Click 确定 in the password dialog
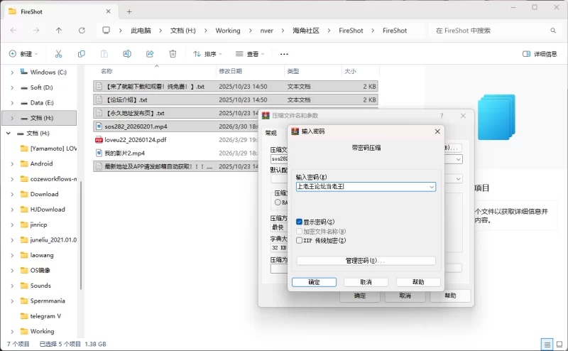The width and height of the screenshot is (568, 351). click(x=315, y=282)
